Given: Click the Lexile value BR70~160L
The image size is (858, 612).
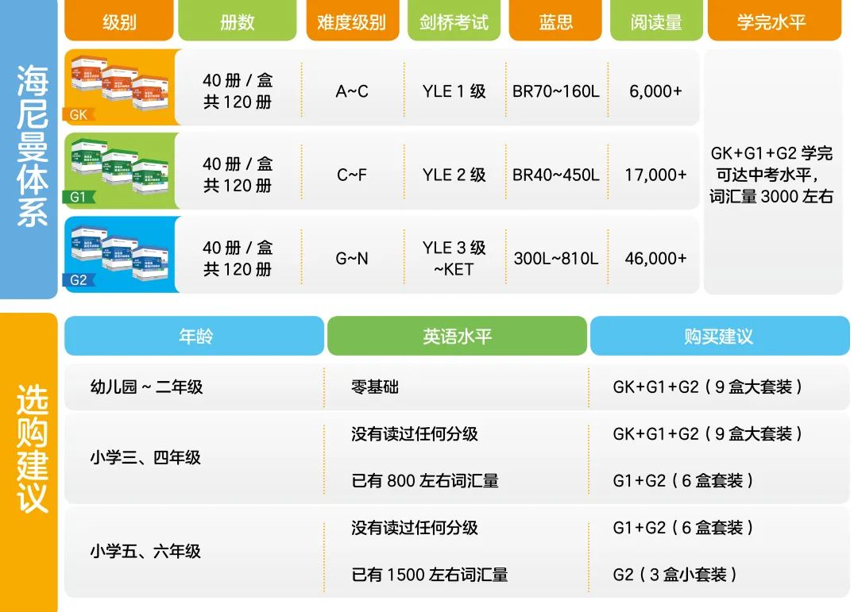Looking at the screenshot, I should click(556, 91).
